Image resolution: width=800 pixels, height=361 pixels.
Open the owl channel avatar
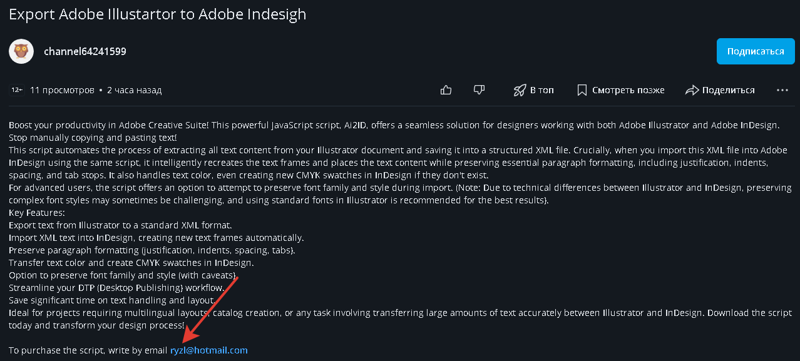pos(21,51)
